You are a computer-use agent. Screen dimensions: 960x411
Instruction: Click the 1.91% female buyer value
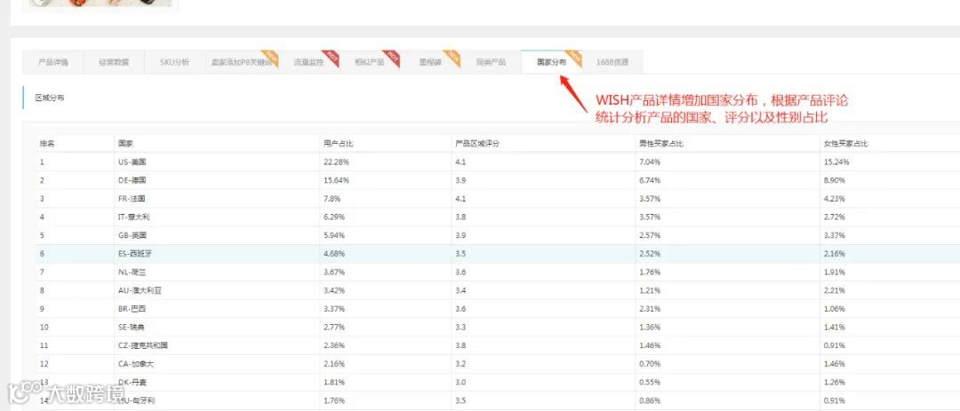click(835, 273)
